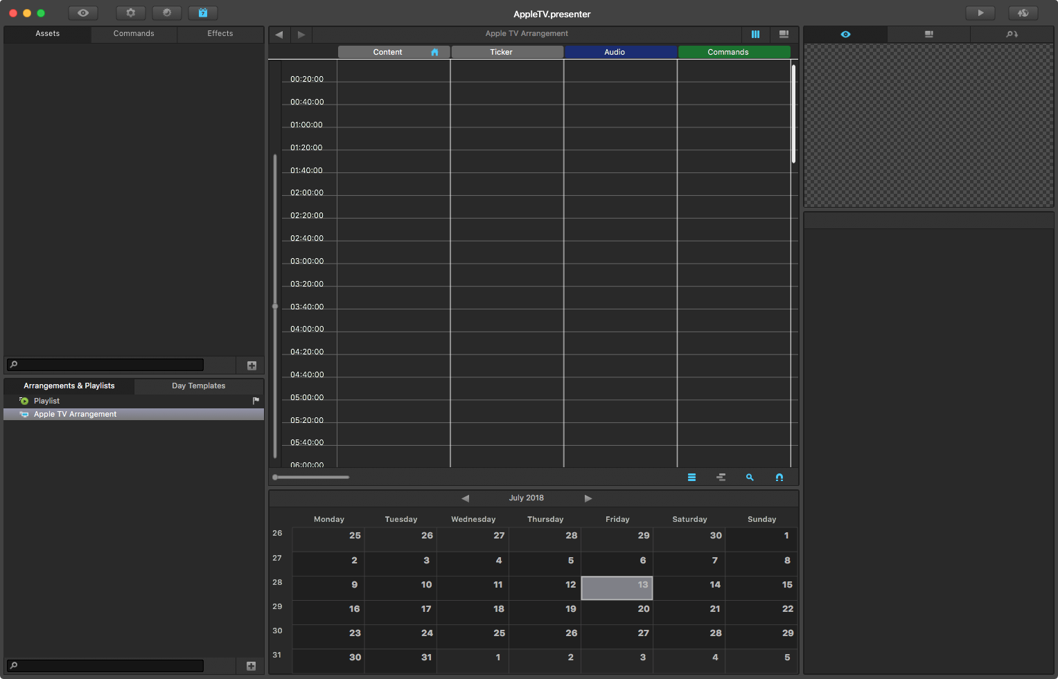
Task: Click the assets search field
Action: pyautogui.click(x=105, y=365)
